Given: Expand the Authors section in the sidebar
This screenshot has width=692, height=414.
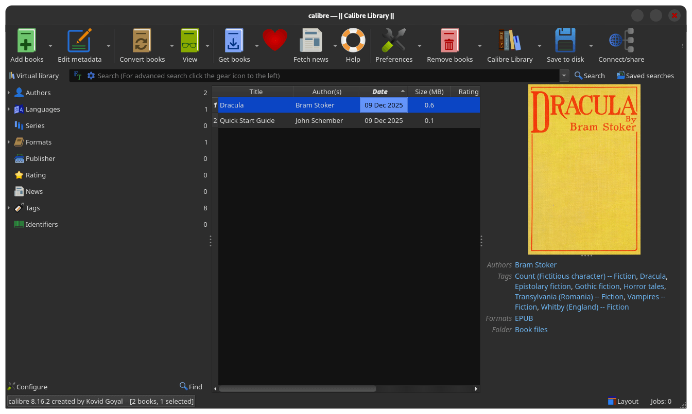Looking at the screenshot, I should tap(8, 93).
